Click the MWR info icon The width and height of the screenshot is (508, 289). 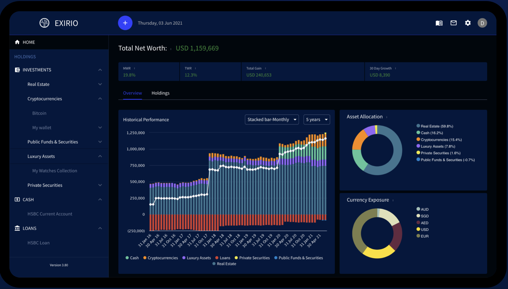click(x=135, y=68)
